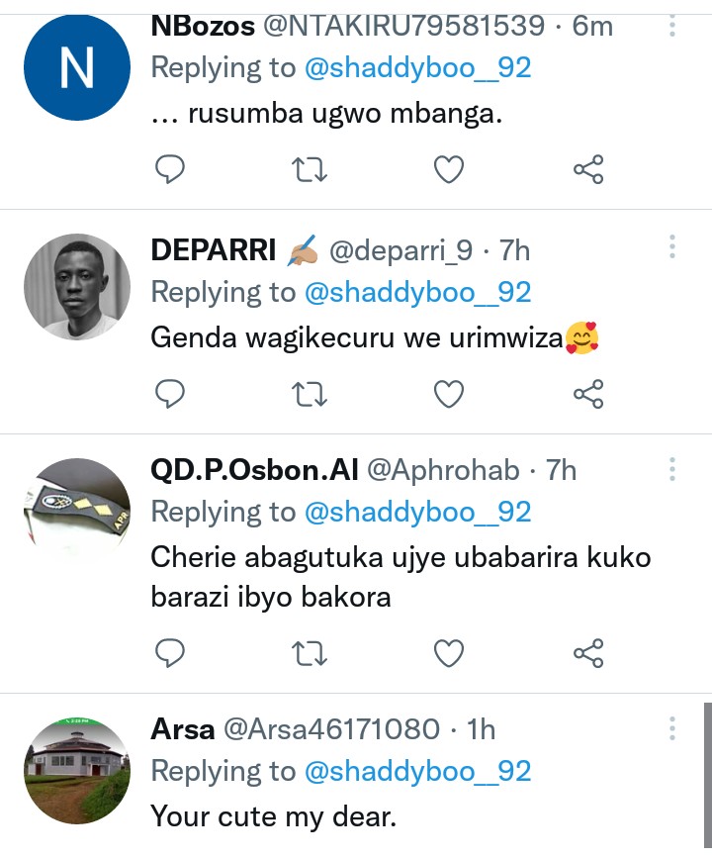The width and height of the screenshot is (712, 858).
Task: Retweet the QD.P.Osbon.AI reply
Action: click(x=310, y=653)
